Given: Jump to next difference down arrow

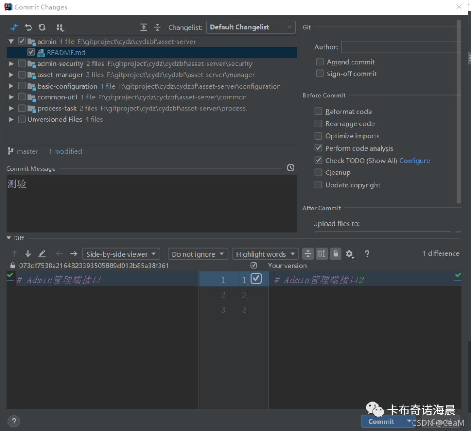Looking at the screenshot, I should pyautogui.click(x=28, y=253).
